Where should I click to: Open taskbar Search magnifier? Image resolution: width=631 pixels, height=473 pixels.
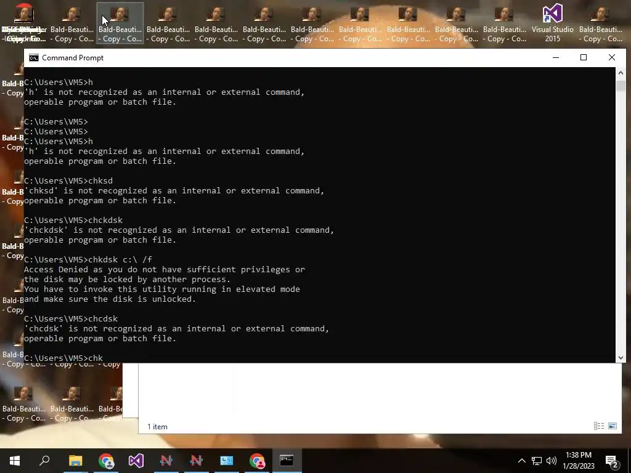pos(44,460)
